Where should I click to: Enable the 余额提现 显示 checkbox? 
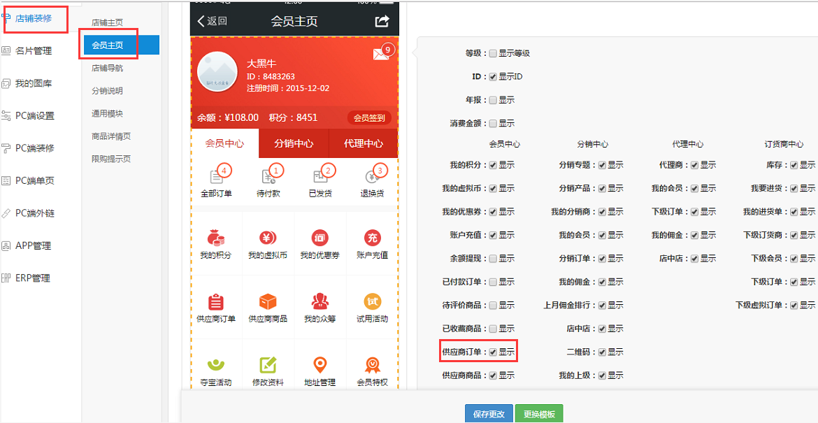[x=493, y=259]
